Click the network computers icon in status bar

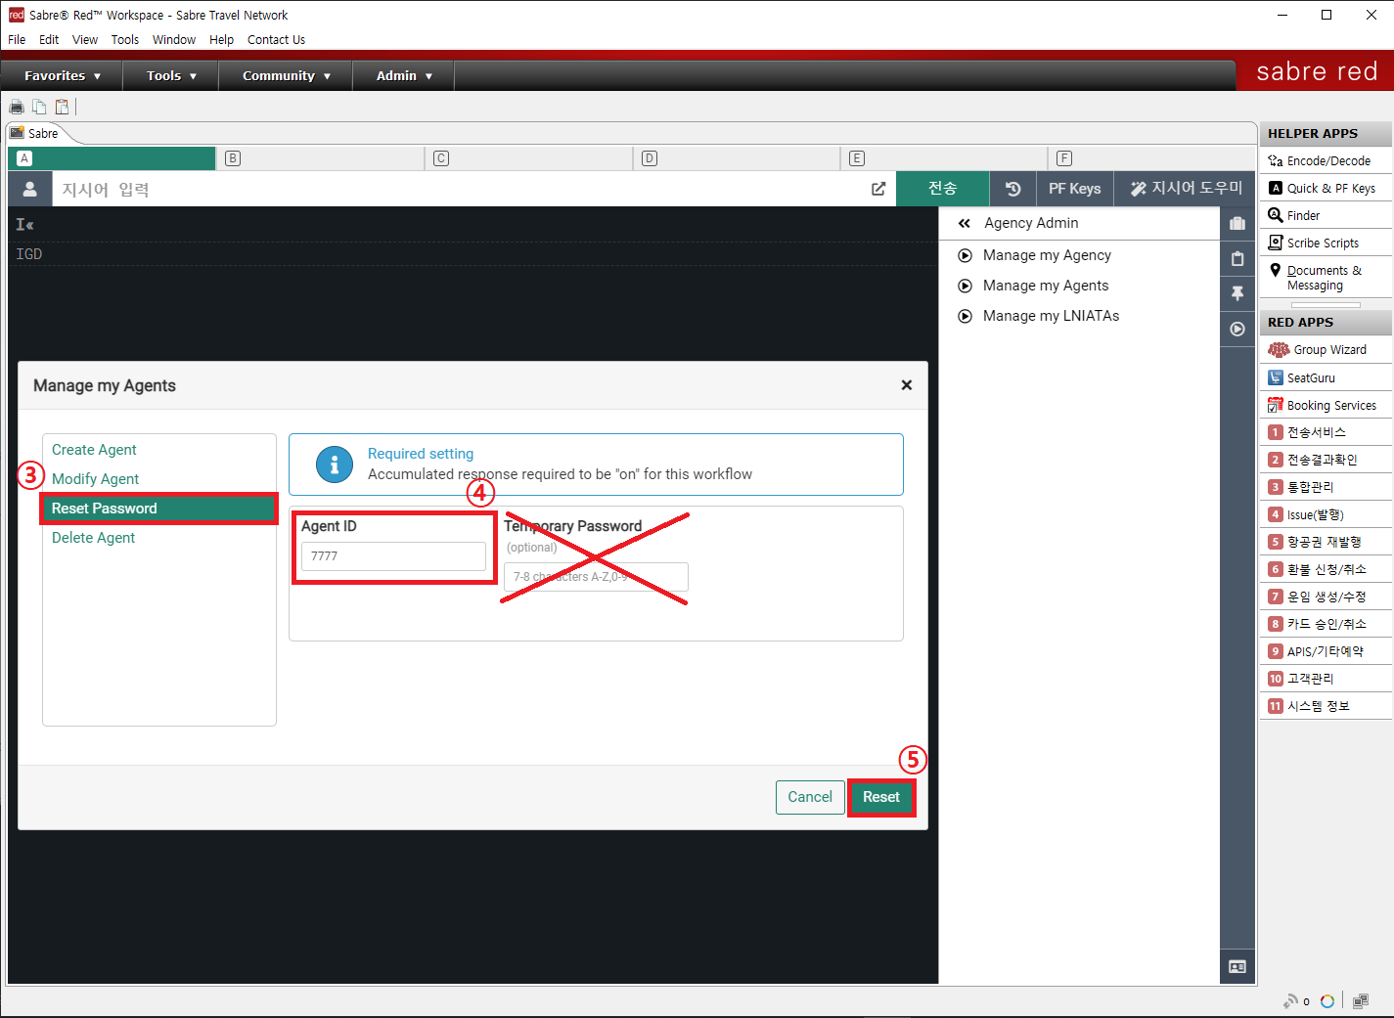[x=1360, y=1000]
